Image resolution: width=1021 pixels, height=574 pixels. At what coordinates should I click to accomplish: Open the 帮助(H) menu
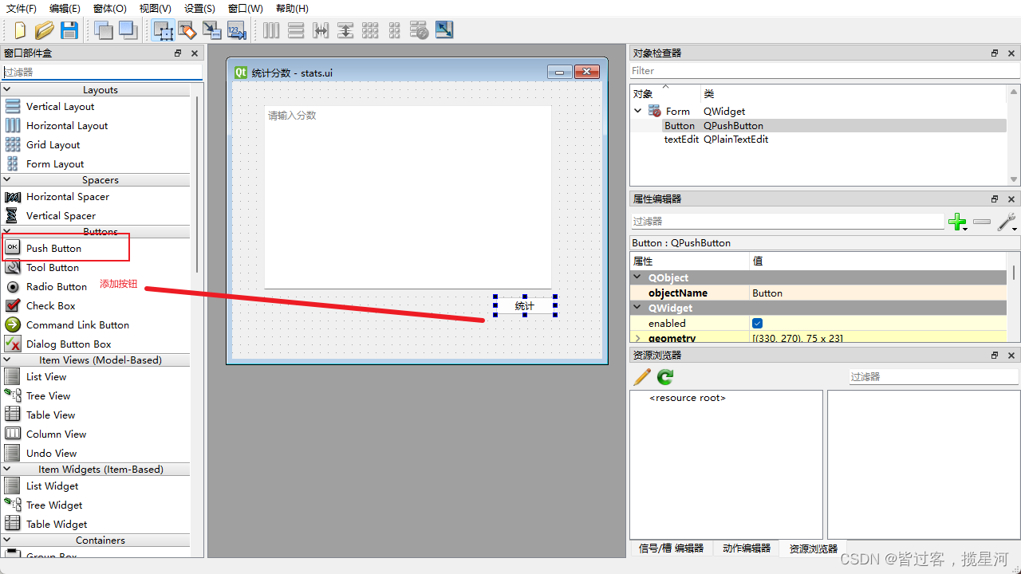[292, 9]
